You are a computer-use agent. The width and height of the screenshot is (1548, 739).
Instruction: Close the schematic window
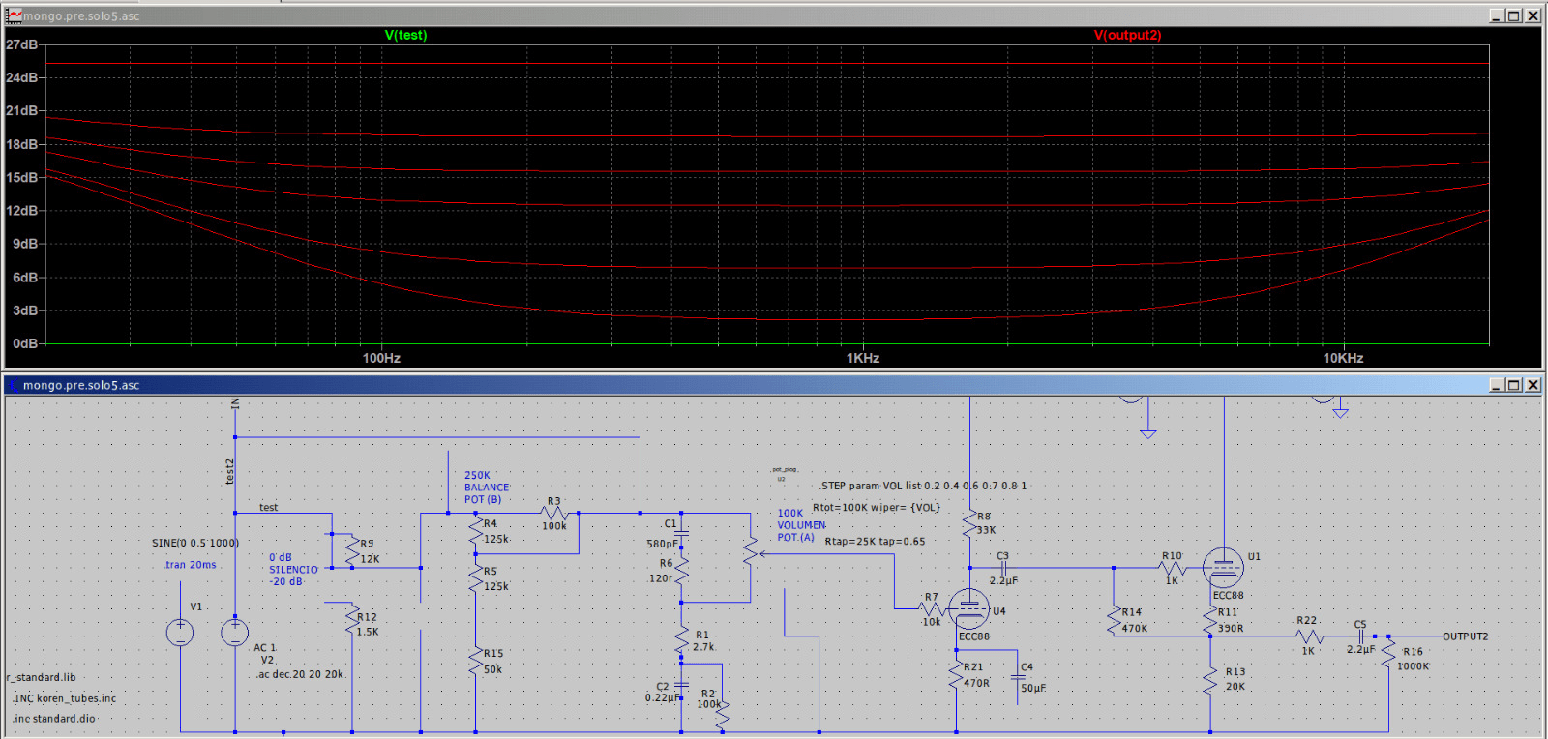(1533, 384)
